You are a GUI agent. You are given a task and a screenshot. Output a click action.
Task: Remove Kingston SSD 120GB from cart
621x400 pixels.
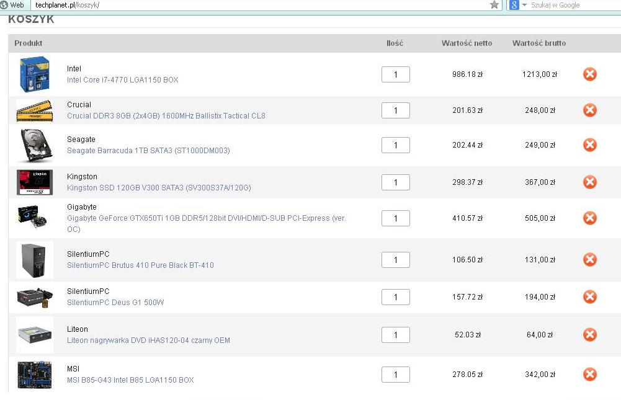pos(590,182)
